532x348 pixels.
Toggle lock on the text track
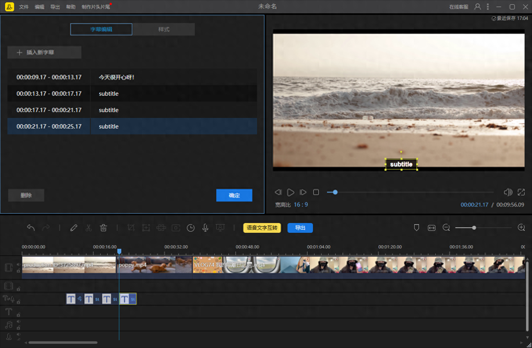18,314
